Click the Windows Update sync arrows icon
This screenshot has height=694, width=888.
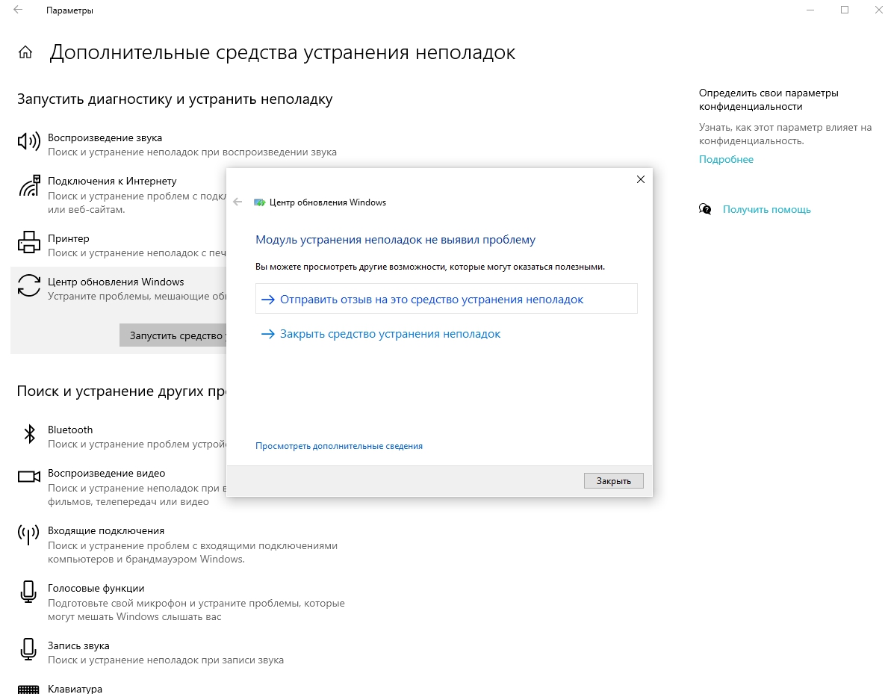[29, 285]
